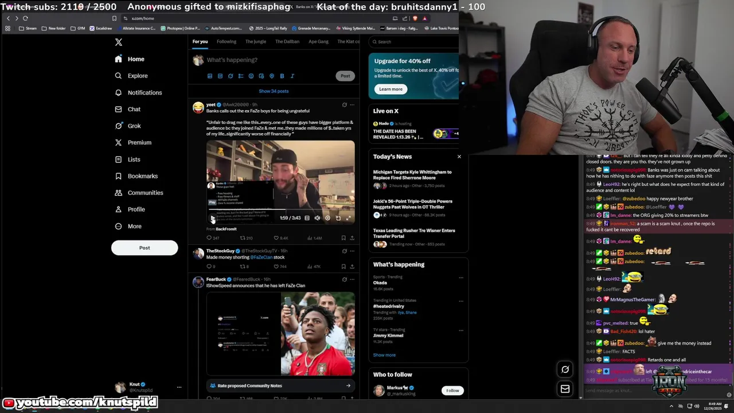Bookmark TheStockGuy's post
Image resolution: width=734 pixels, height=413 pixels.
(x=343, y=267)
